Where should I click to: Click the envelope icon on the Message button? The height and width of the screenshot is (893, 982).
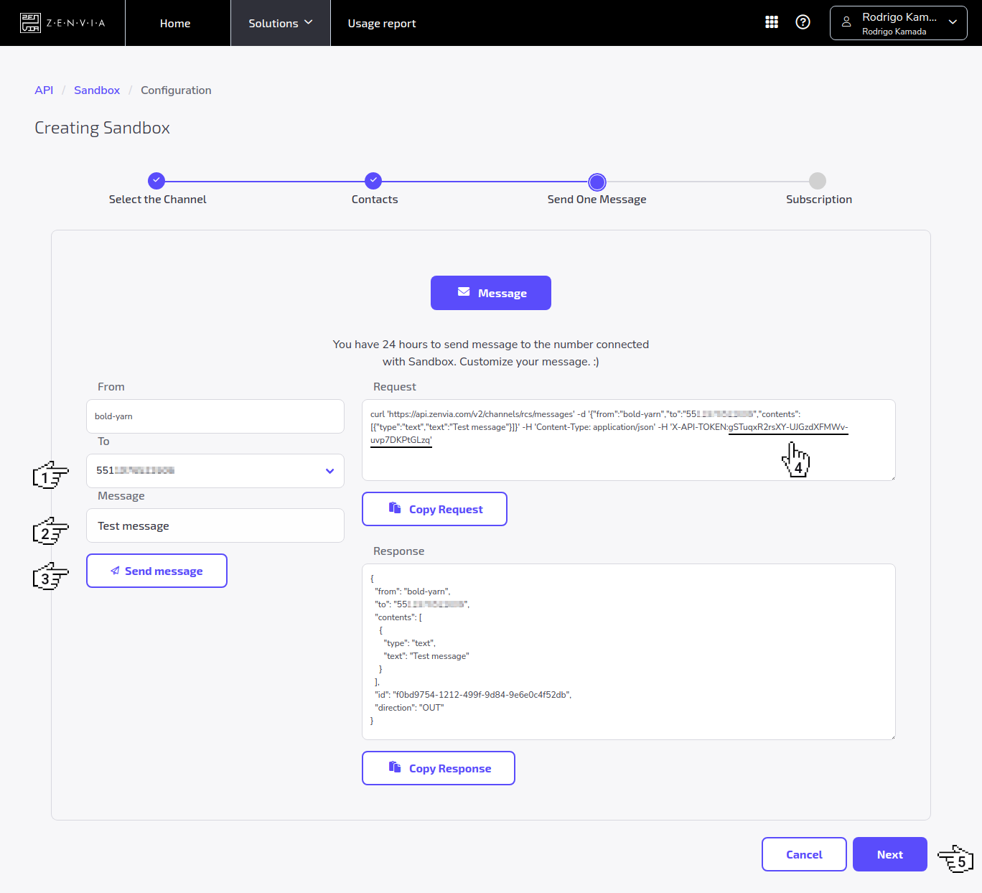[462, 292]
